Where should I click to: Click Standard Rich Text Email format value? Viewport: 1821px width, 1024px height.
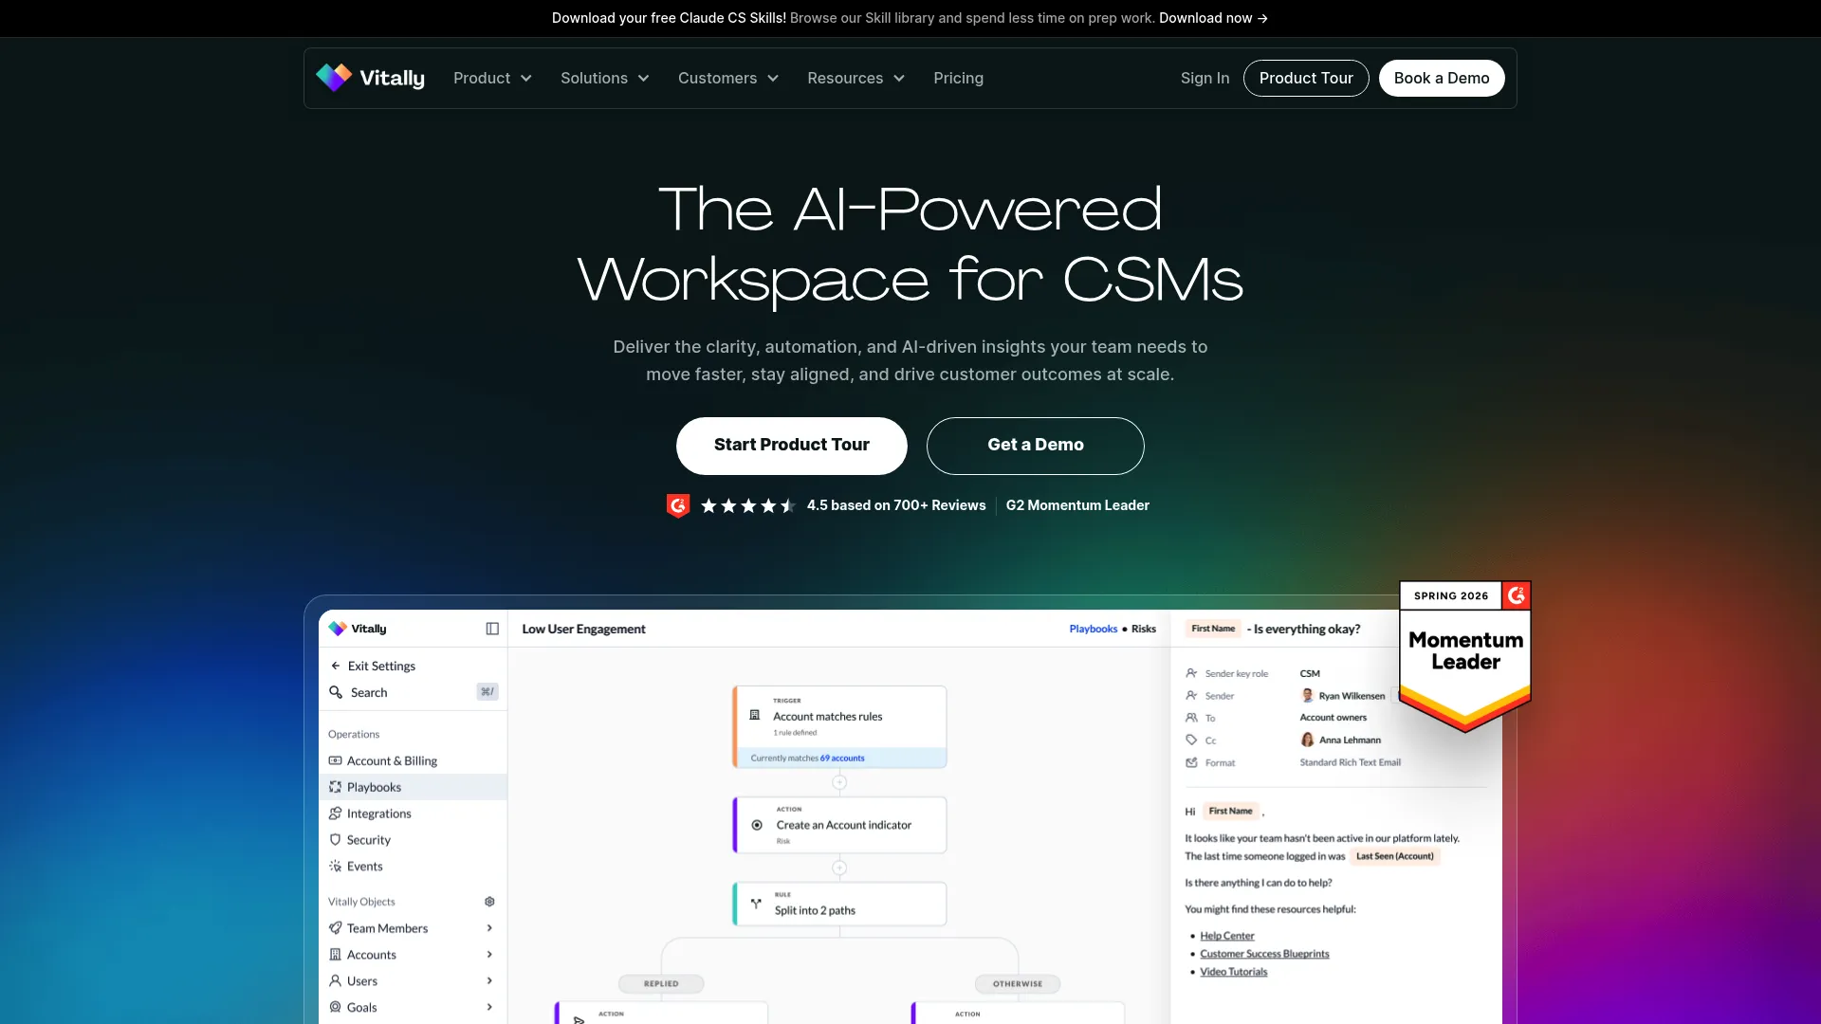1350,762
